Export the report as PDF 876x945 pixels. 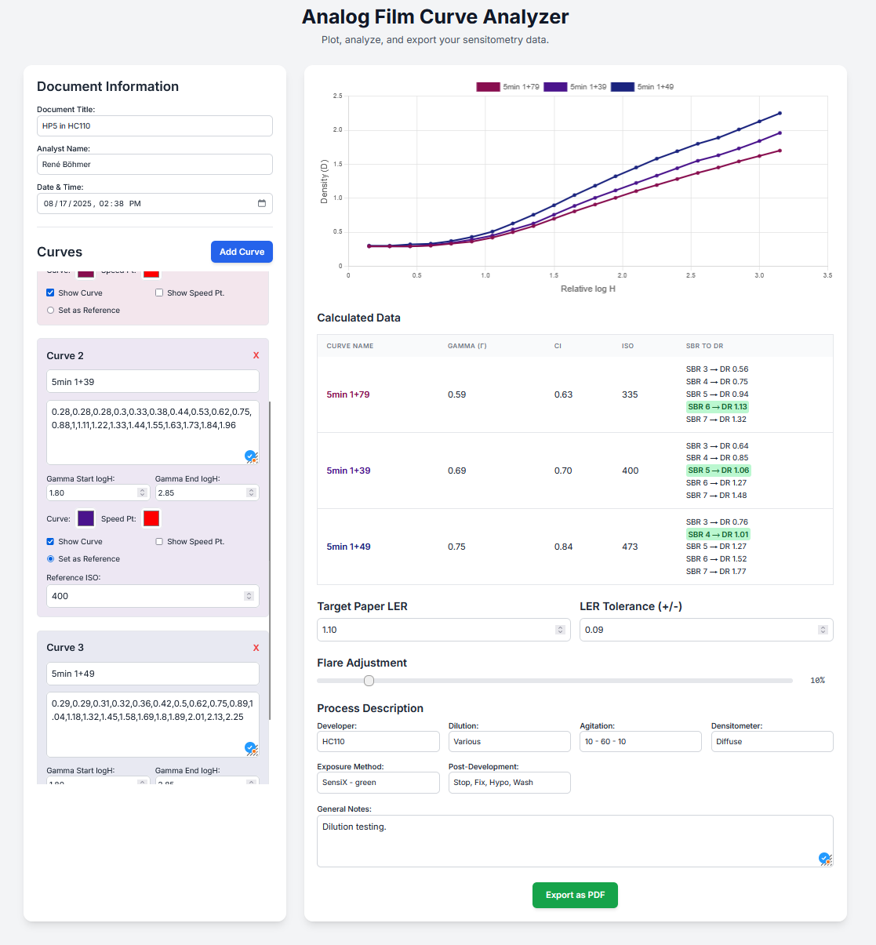[575, 895]
